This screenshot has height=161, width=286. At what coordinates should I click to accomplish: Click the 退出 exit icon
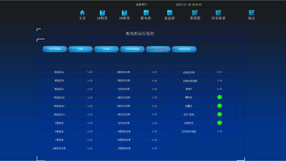coord(252,12)
